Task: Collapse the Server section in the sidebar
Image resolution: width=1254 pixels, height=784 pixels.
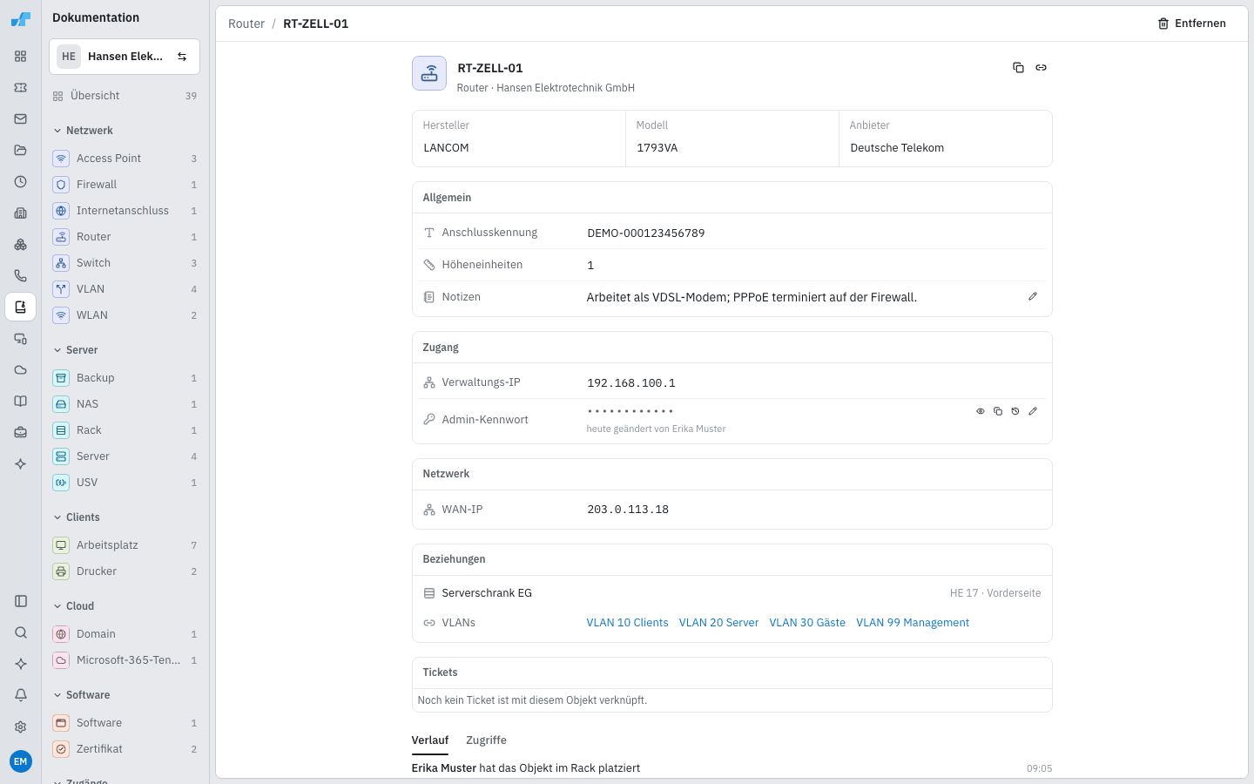Action: click(76, 350)
